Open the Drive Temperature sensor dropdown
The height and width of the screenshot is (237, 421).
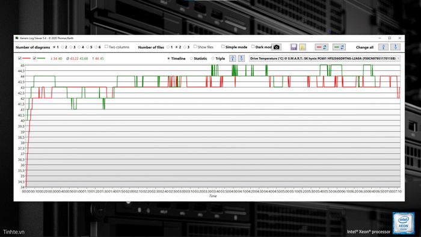[325, 58]
